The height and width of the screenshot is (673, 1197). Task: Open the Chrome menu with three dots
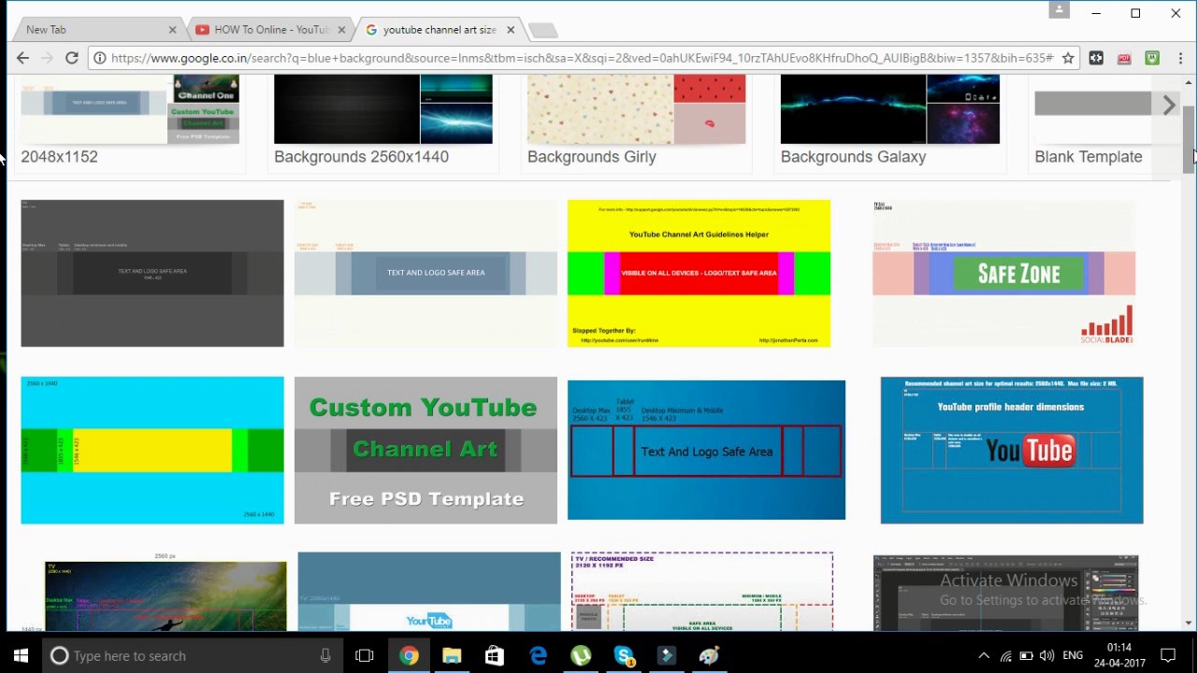click(1180, 58)
